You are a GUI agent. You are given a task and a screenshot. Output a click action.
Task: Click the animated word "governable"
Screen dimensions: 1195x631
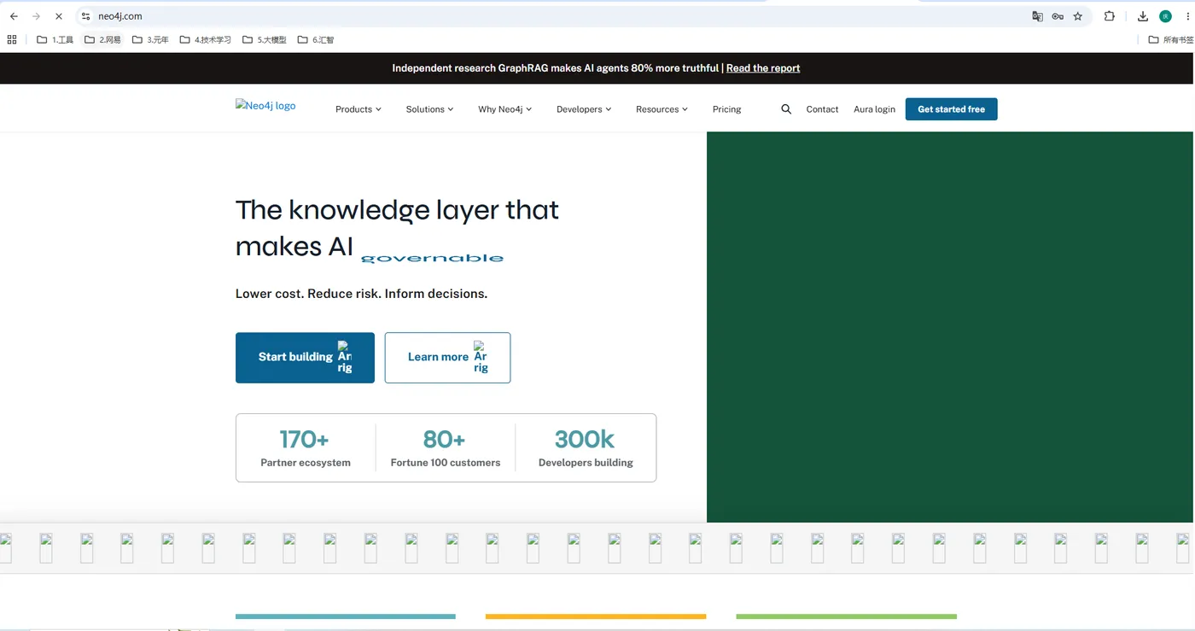[x=432, y=258]
